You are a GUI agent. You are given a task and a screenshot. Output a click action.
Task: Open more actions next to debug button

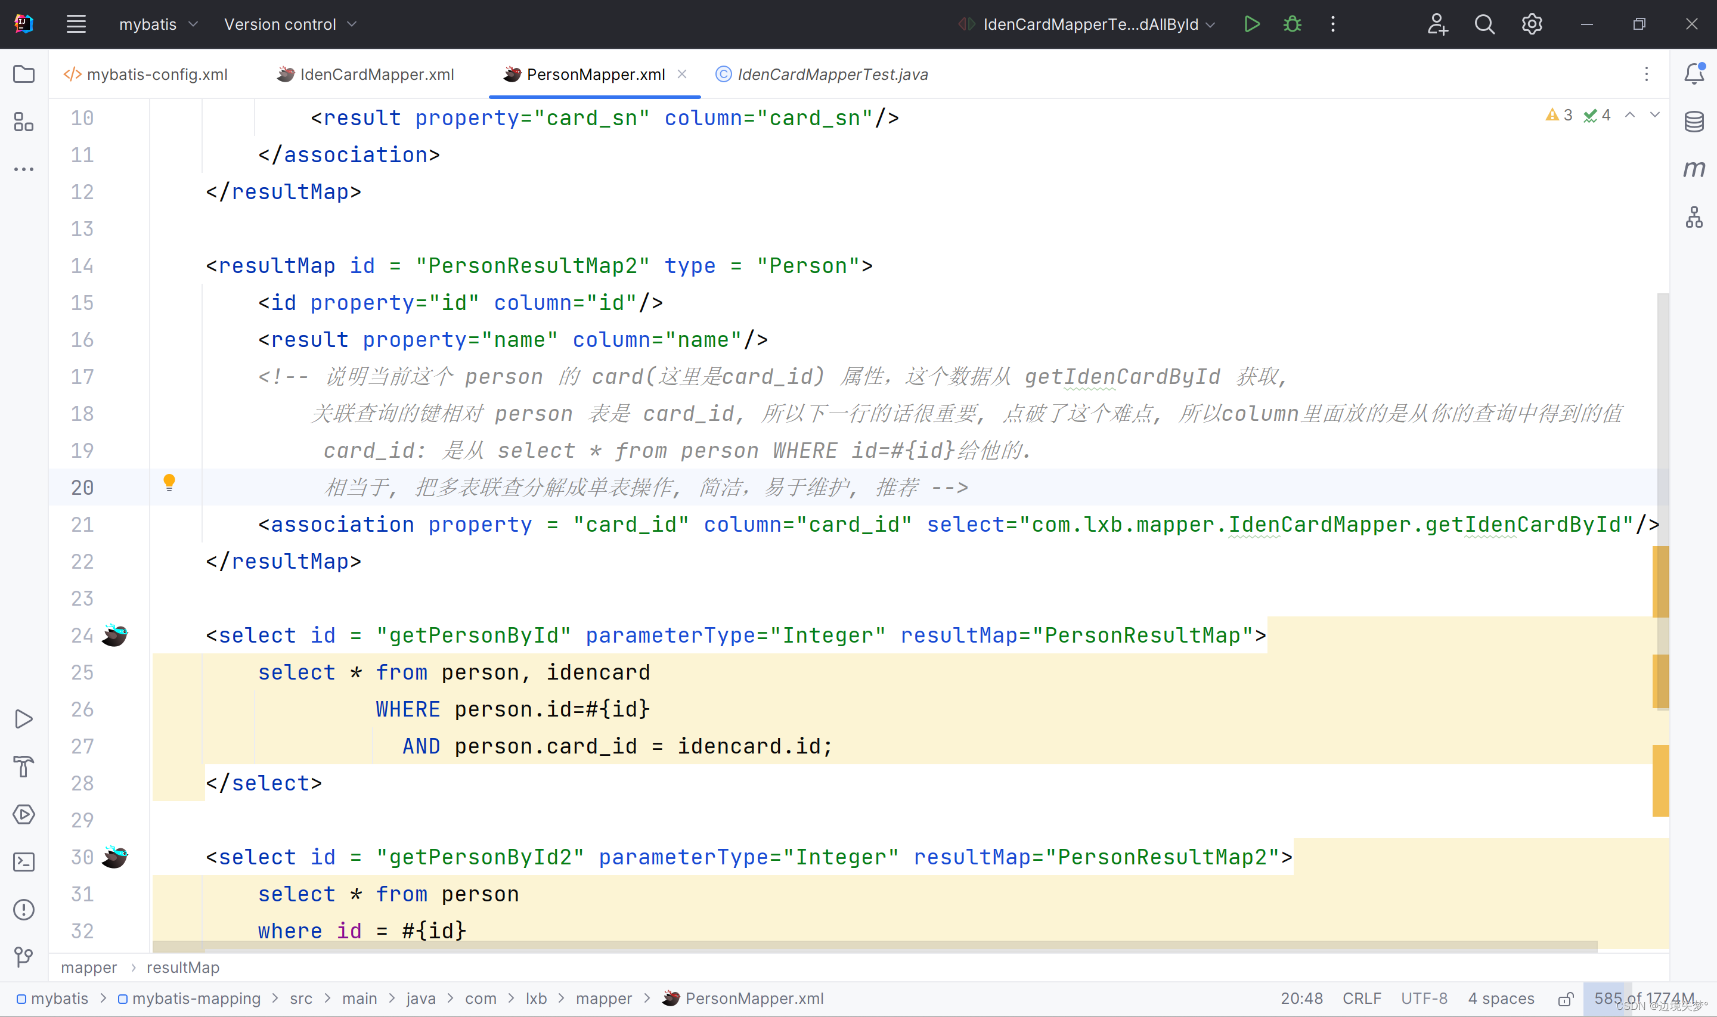click(1332, 24)
